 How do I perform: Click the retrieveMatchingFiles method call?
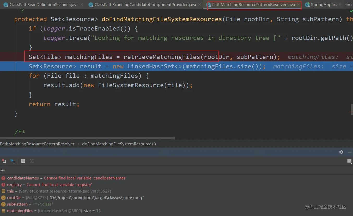162,57
